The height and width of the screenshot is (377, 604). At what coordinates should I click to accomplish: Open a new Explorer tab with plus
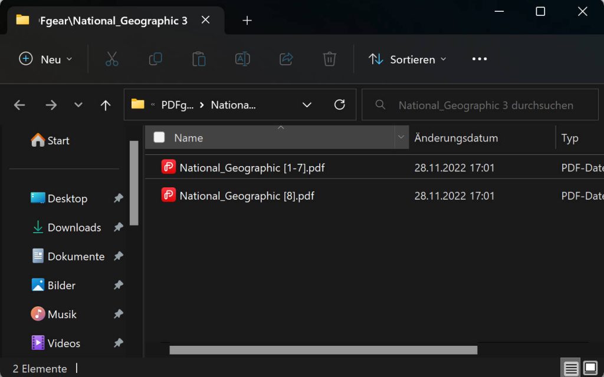[x=247, y=20]
